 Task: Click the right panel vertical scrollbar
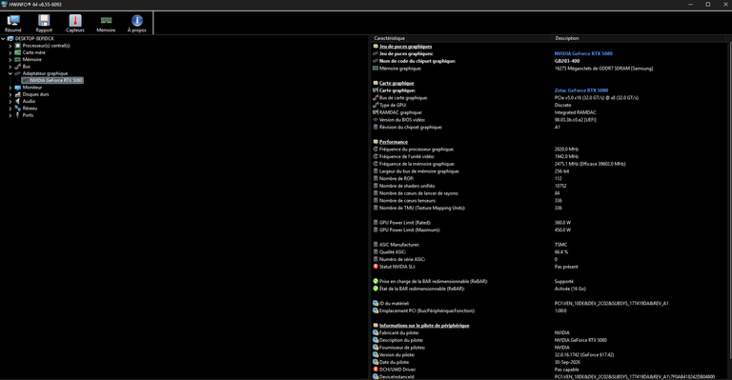[x=730, y=201]
